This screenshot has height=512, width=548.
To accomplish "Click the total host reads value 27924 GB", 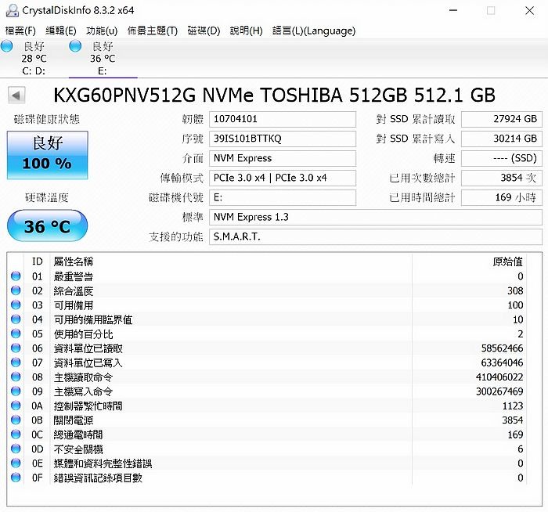I will (x=502, y=119).
